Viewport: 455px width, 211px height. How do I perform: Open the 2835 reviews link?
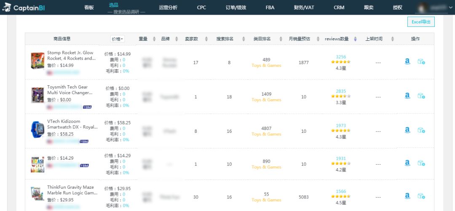[x=341, y=91]
